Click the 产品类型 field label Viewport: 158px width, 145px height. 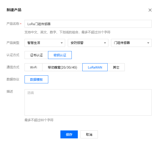point(13,43)
